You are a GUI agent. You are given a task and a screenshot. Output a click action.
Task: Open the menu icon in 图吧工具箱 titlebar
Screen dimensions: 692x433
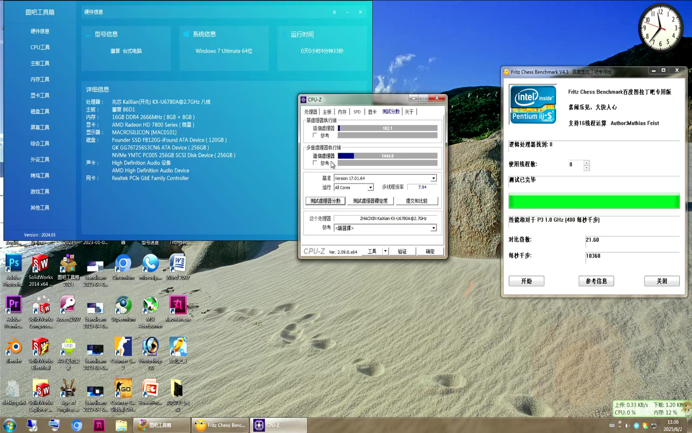334,12
